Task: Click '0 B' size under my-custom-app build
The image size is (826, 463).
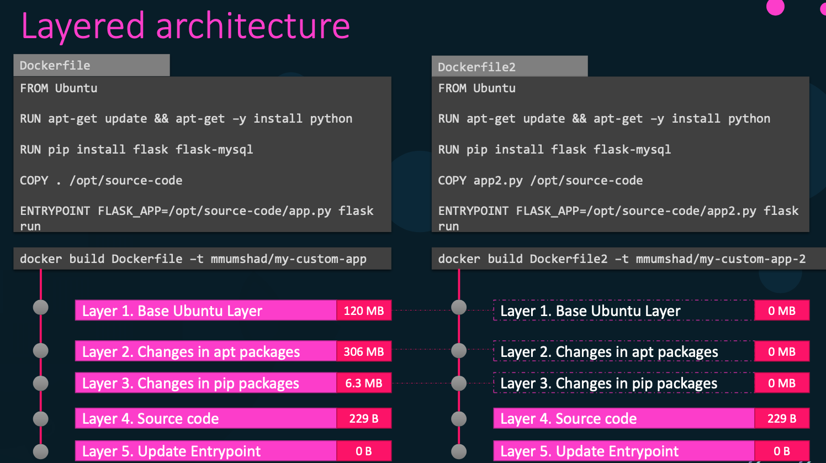Action: (364, 451)
